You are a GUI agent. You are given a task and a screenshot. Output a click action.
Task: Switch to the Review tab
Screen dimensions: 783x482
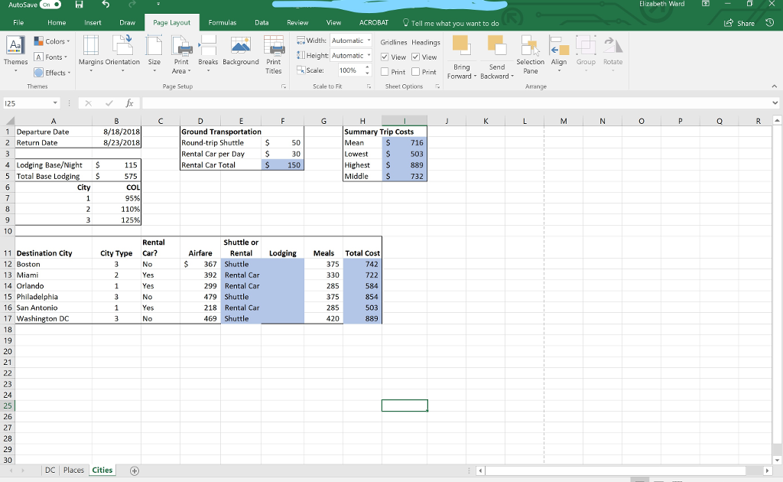tap(297, 22)
